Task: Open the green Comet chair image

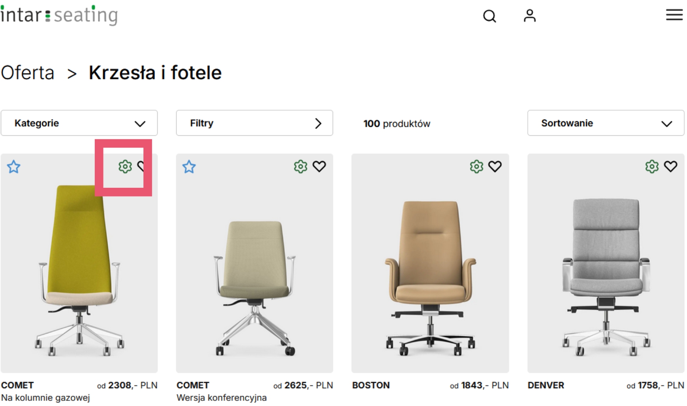Action: pyautogui.click(x=79, y=268)
